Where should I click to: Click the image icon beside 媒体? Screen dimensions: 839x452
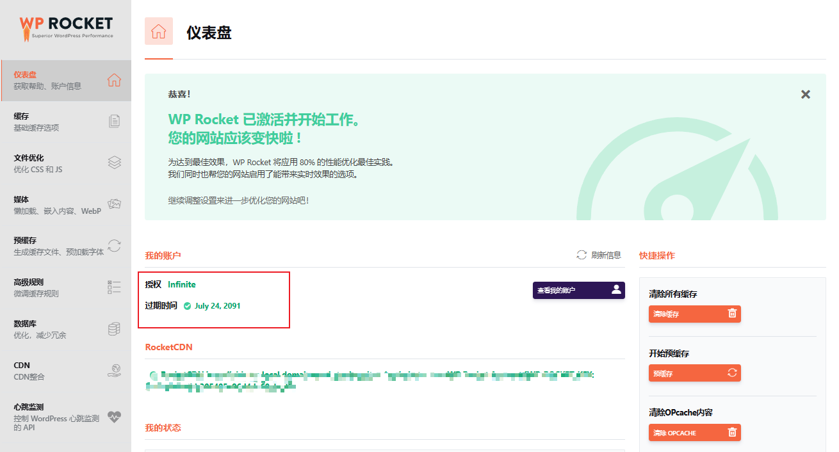click(114, 204)
